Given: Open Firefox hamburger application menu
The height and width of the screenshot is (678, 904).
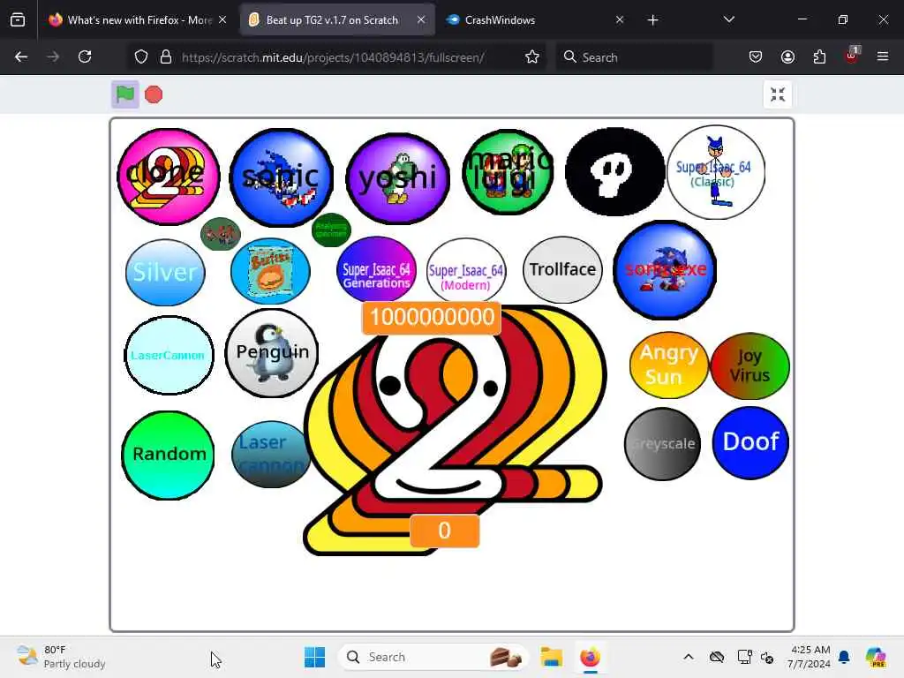Looking at the screenshot, I should pos(883,56).
